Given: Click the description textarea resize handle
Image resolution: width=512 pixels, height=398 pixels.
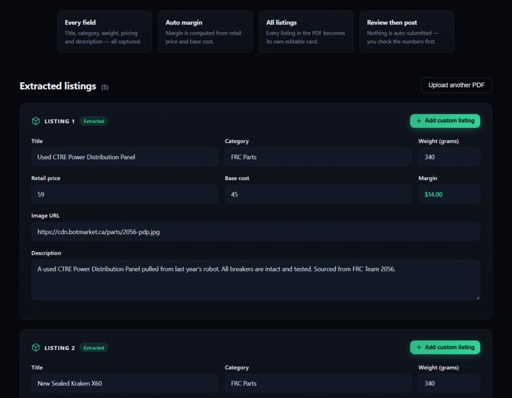Looking at the screenshot, I should pyautogui.click(x=478, y=297).
